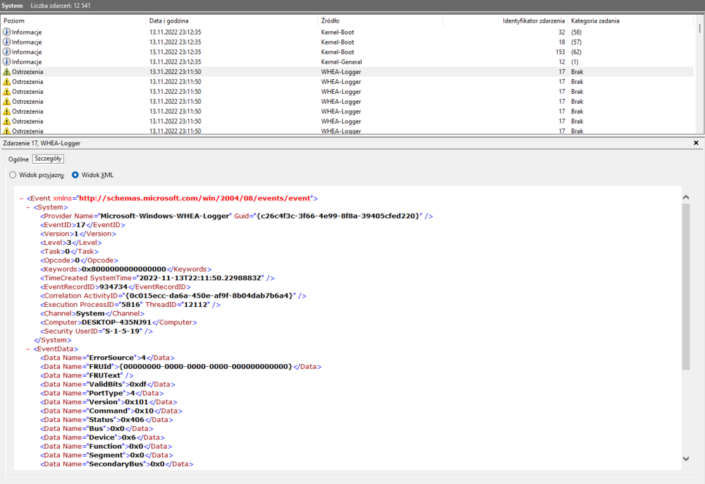705x484 pixels.
Task: Sort list by Data i godzina header
Action: pyautogui.click(x=232, y=20)
